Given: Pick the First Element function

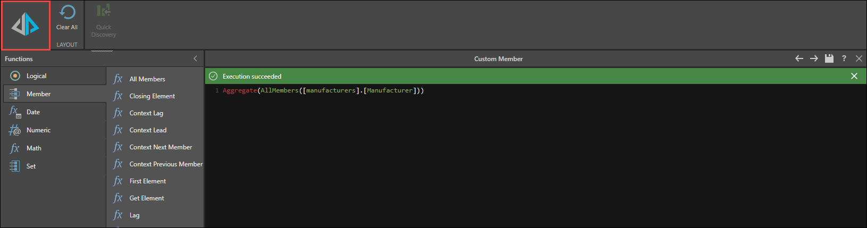Looking at the screenshot, I should point(148,181).
